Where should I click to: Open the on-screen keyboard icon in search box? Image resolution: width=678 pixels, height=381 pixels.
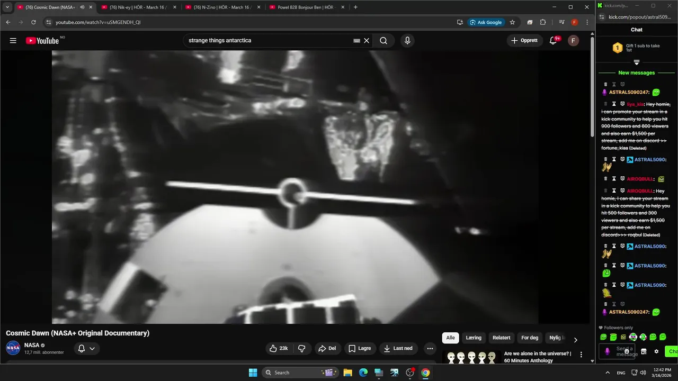click(x=356, y=41)
